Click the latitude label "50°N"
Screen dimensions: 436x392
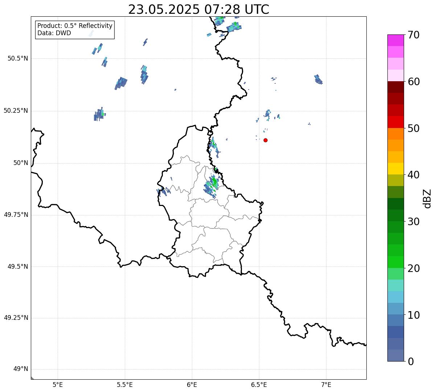click(x=21, y=163)
